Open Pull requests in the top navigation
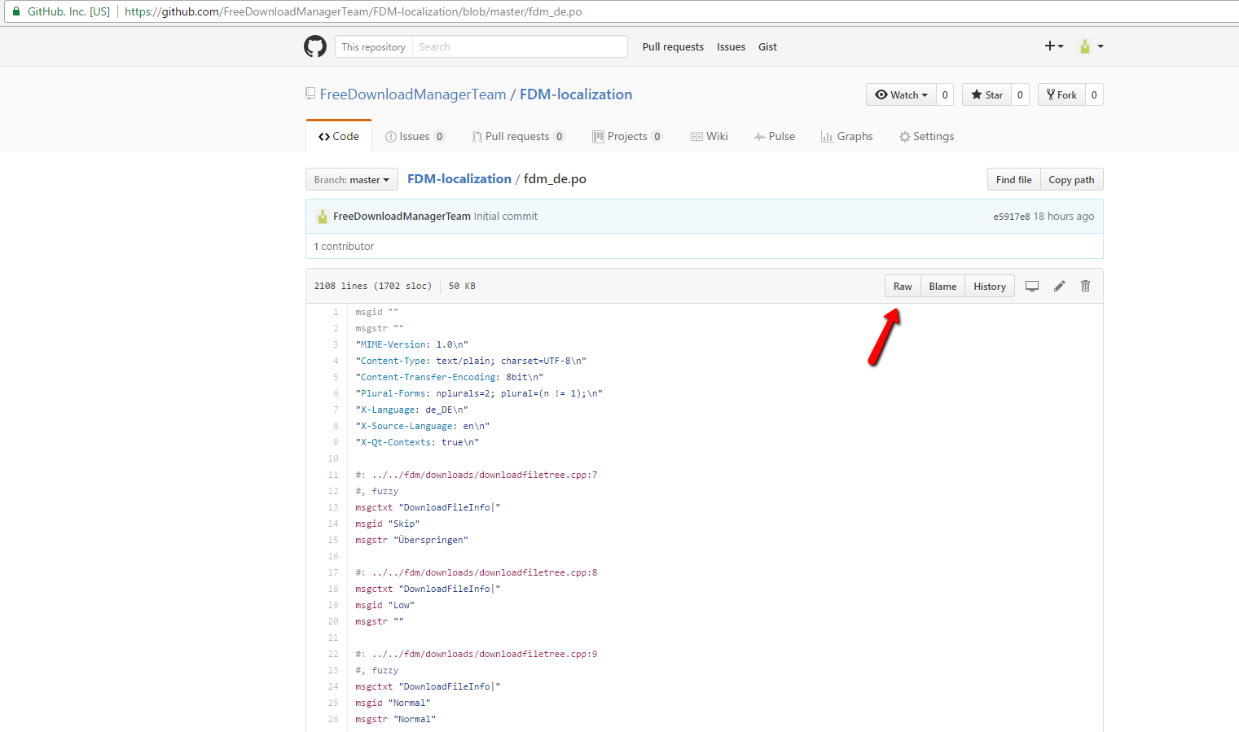This screenshot has height=732, width=1239. 673,46
